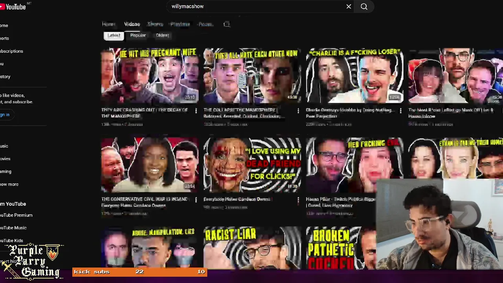
Task: Open YouTube Premium in the sidebar
Action: tap(16, 215)
